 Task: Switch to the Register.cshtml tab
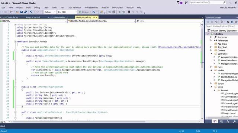[x=33, y=17]
